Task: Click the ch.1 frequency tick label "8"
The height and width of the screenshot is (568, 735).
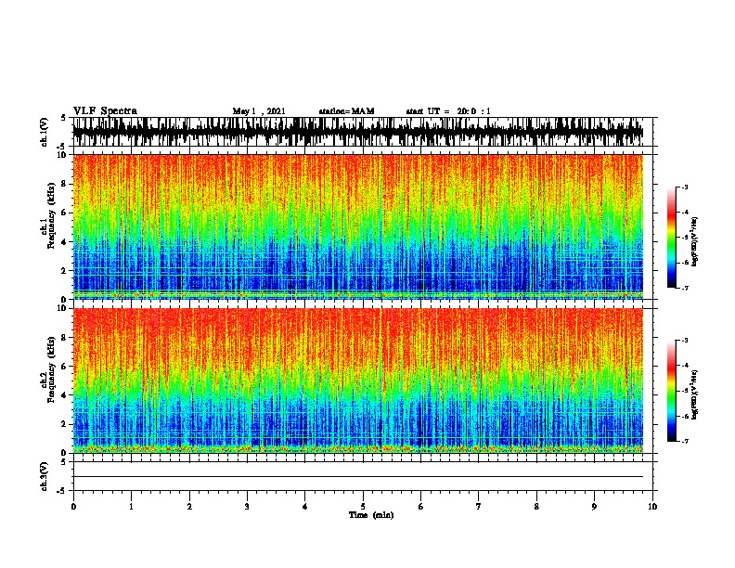Action: pos(64,184)
